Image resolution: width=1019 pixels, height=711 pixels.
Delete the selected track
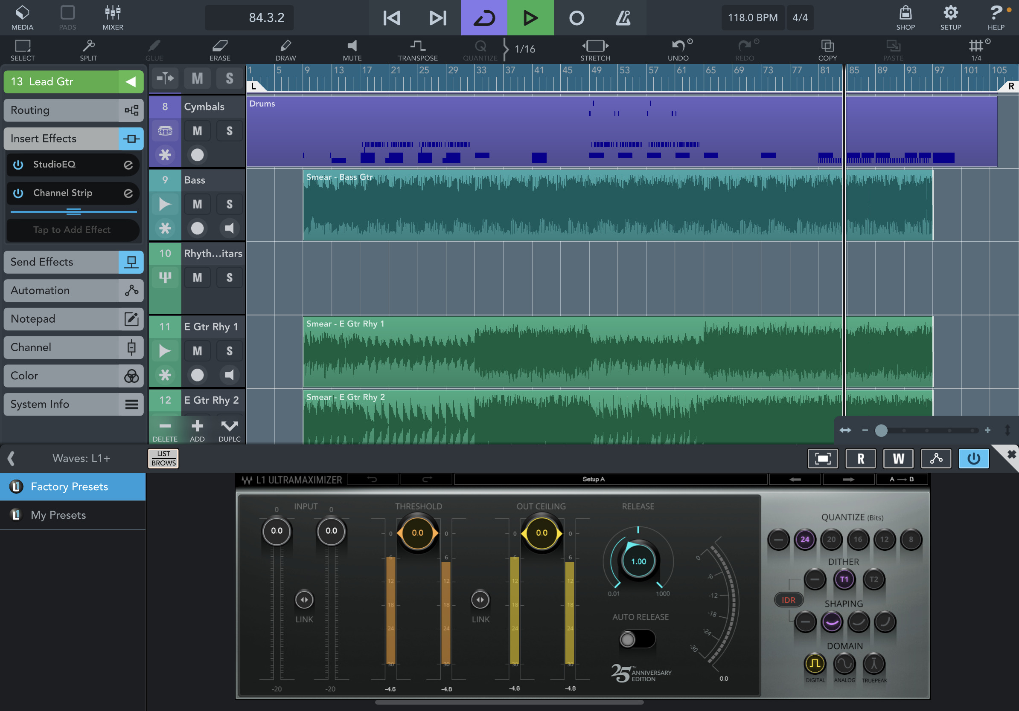(165, 431)
